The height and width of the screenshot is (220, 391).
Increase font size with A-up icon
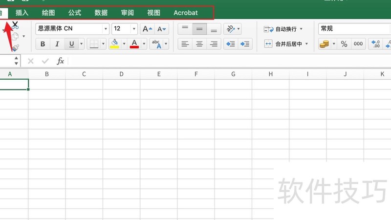tap(148, 29)
